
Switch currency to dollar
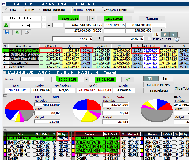165,35
